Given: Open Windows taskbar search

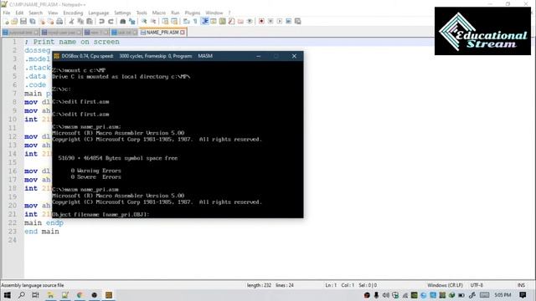Looking at the screenshot, I should [21, 295].
